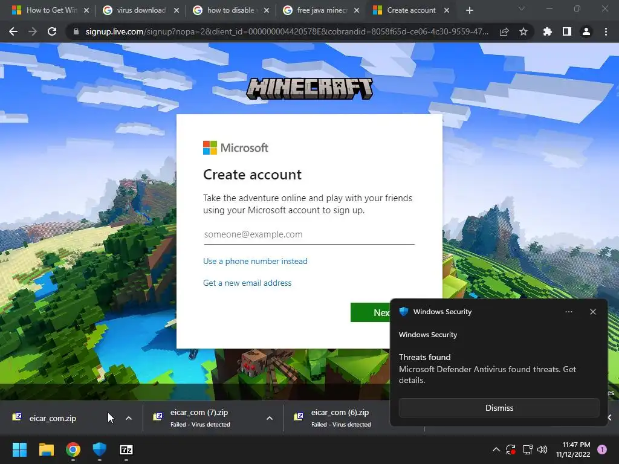Viewport: 619px width, 464px height.
Task: Close the free java minecraft tab
Action: pyautogui.click(x=357, y=10)
